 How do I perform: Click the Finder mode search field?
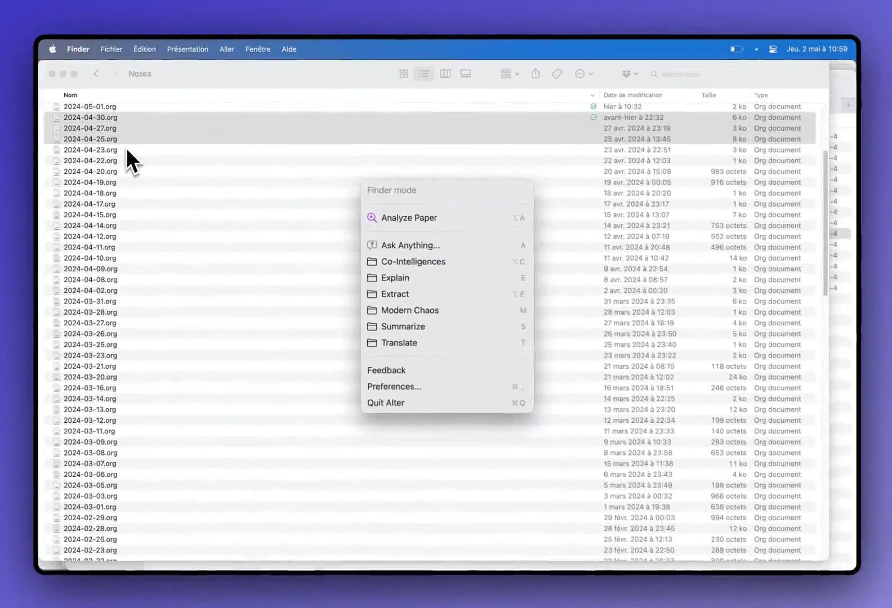(x=447, y=190)
